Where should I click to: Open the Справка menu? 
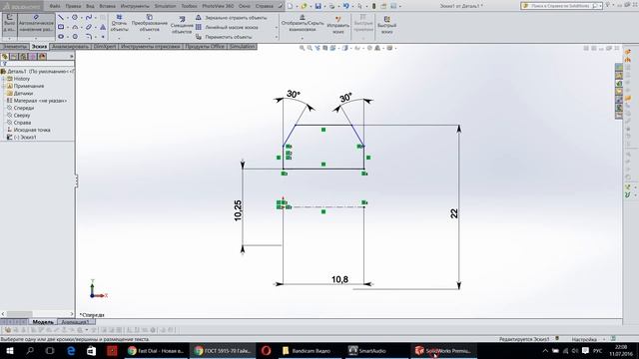(264, 6)
